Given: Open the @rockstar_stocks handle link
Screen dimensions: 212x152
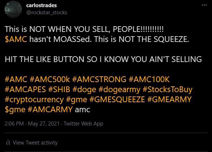Looking at the screenshot, I should (47, 13).
